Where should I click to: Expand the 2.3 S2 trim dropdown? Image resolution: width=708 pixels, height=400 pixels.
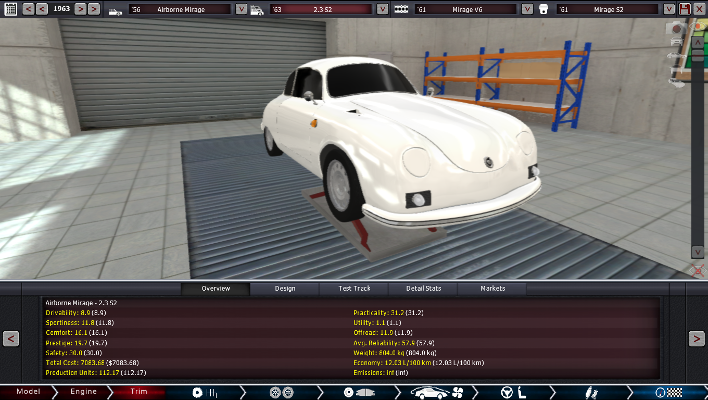(382, 9)
